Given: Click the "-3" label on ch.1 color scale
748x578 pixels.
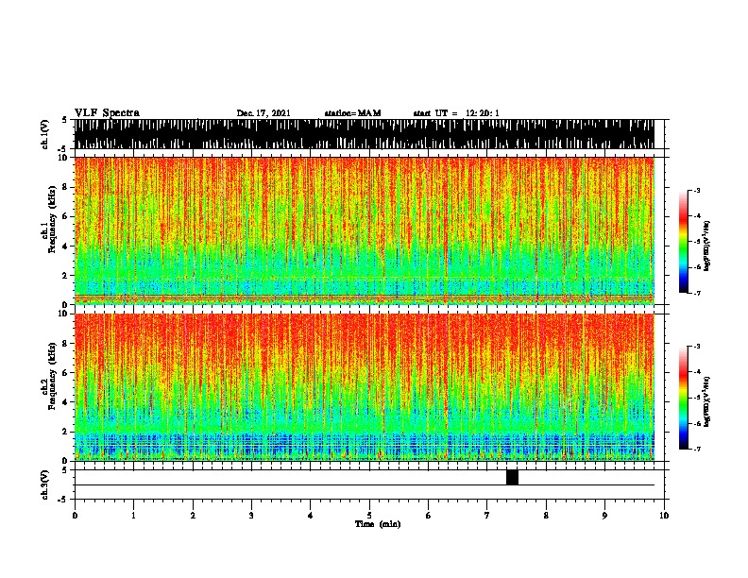Looking at the screenshot, I should (x=696, y=190).
